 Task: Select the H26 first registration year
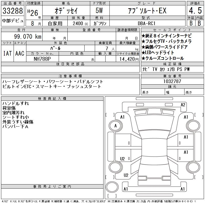pos(33,13)
